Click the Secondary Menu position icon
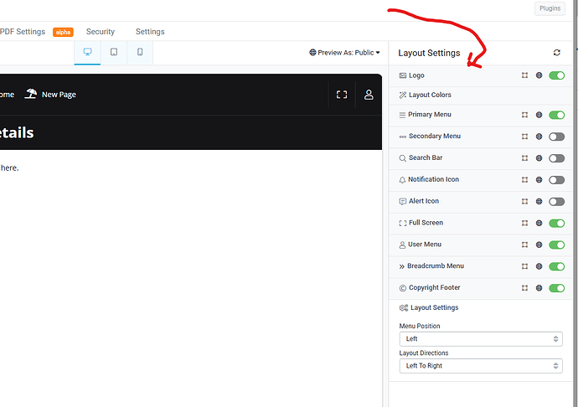This screenshot has width=578, height=407. [x=524, y=137]
